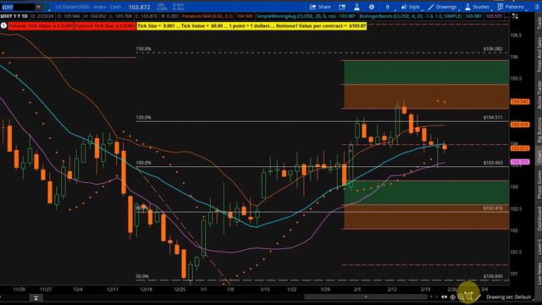Click the 12/25 date on time axis
This screenshot has width=542, height=305.
pyautogui.click(x=180, y=290)
